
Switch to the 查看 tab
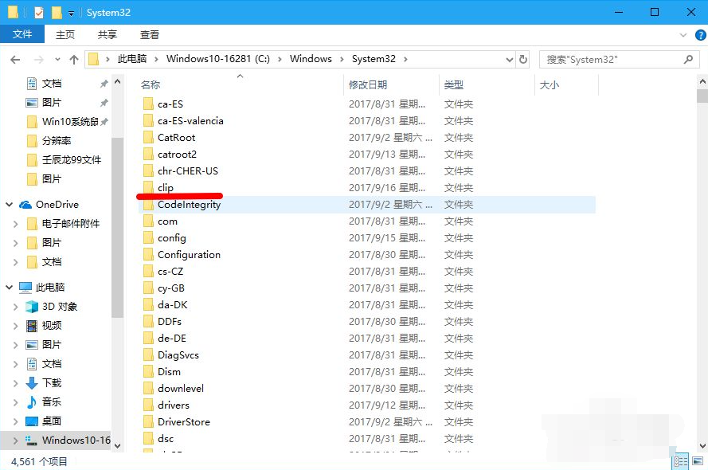coord(150,34)
